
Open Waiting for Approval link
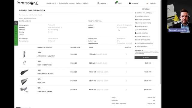(x=144, y=13)
